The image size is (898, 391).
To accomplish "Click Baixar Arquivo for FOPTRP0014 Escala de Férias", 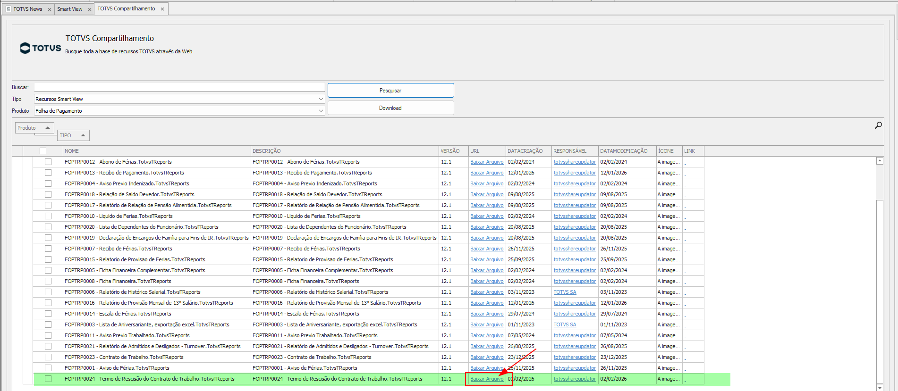I will [487, 314].
